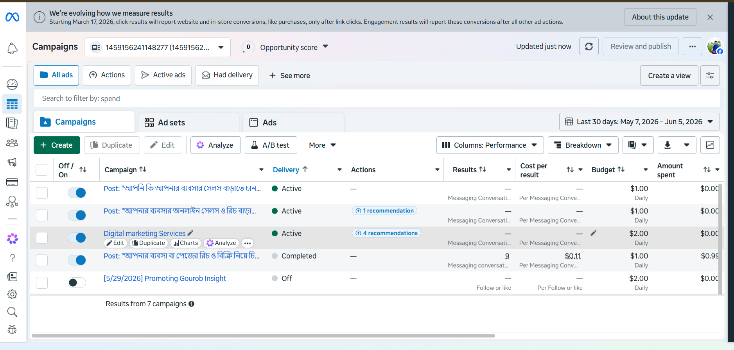Open the Columns: Performance dropdown
Viewport: 734px width, 350px height.
click(490, 145)
